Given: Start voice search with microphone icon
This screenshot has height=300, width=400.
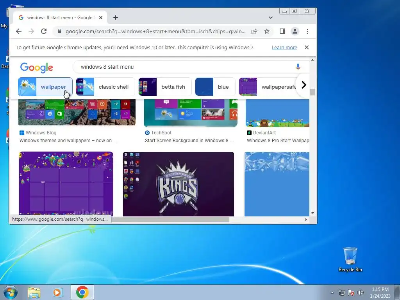Looking at the screenshot, I should (298, 67).
